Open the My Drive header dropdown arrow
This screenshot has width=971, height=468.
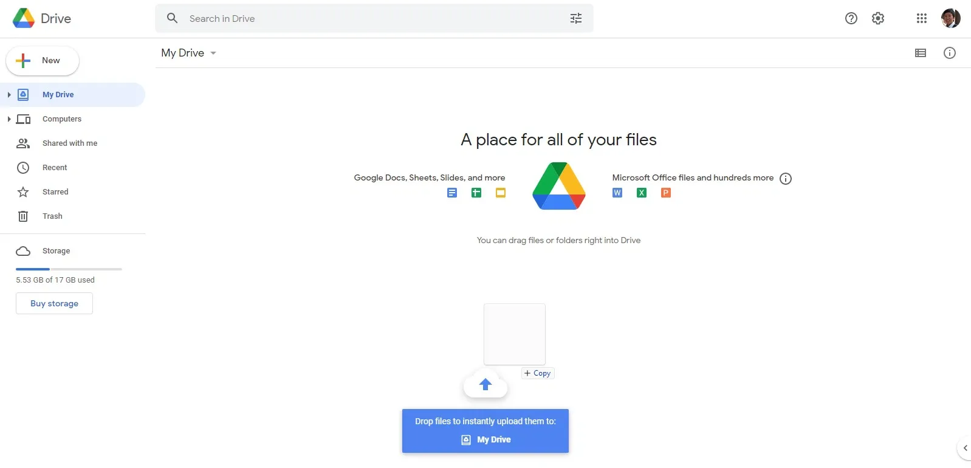click(213, 53)
